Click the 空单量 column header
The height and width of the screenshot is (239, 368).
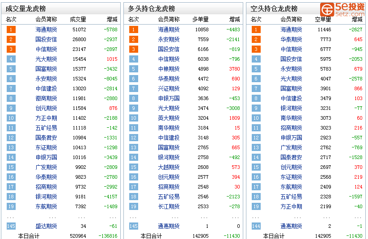click(x=323, y=19)
